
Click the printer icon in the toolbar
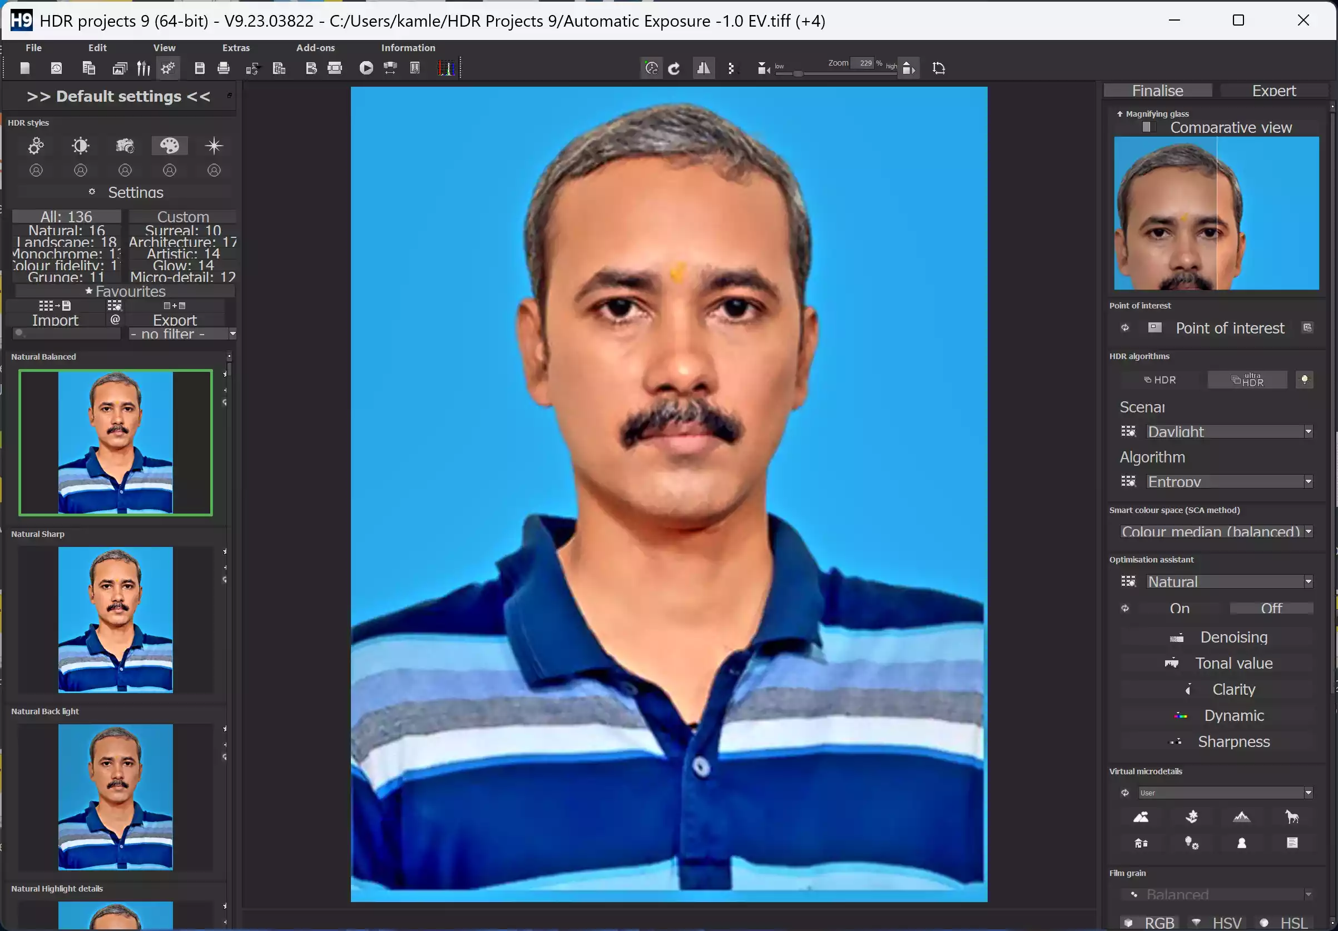click(x=223, y=68)
